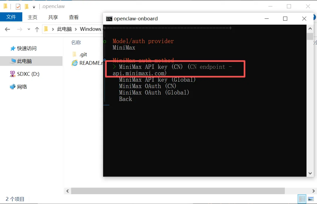Click the .git folder icon
This screenshot has width=317, height=204.
coord(74,54)
